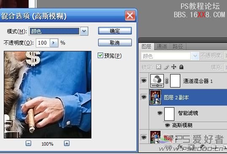Hide the 通道混合器 1 layer
This screenshot has width=227, height=154.
click(144, 80)
